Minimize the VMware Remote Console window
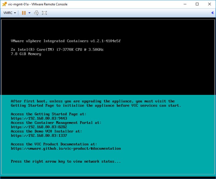216x179 pixels. coord(185,4)
